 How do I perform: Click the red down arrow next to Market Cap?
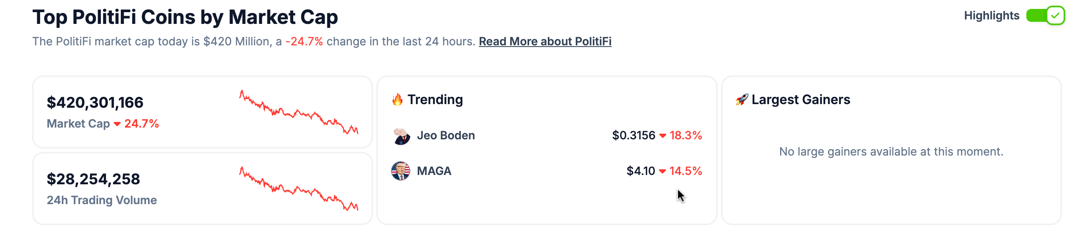[x=118, y=124]
